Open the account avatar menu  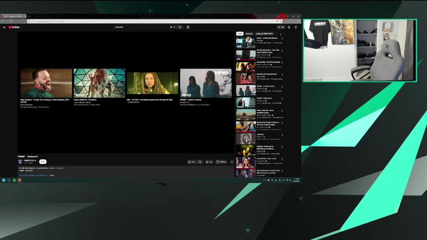tap(296, 27)
